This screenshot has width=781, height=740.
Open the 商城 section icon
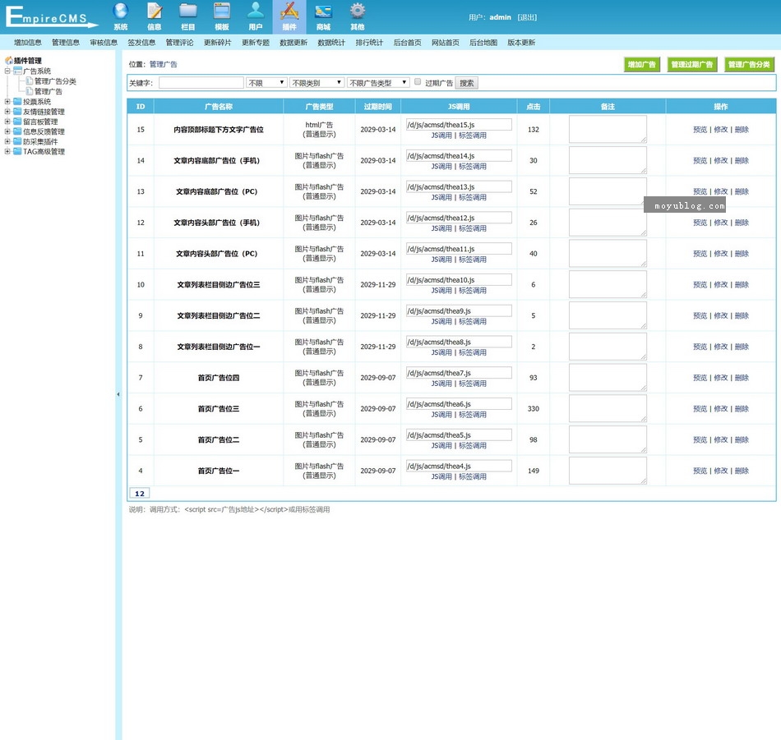pos(323,11)
